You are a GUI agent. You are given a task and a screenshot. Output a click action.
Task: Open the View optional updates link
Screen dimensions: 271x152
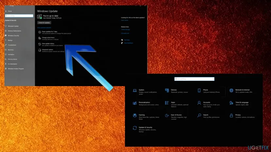[x=44, y=28]
